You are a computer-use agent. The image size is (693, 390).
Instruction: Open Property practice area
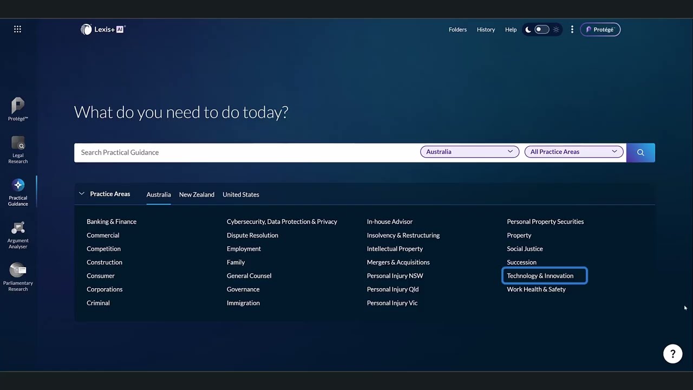tap(519, 235)
